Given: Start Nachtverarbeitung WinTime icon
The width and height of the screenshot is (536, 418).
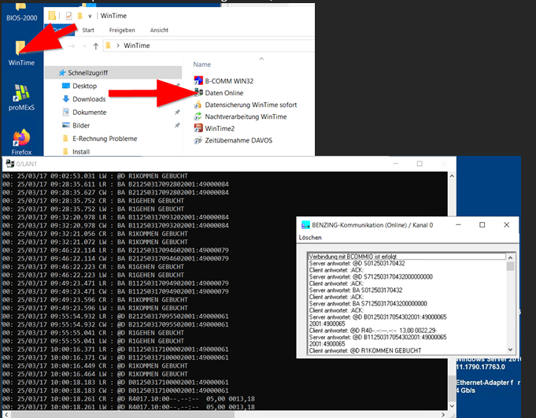Looking at the screenshot, I should pos(198,117).
